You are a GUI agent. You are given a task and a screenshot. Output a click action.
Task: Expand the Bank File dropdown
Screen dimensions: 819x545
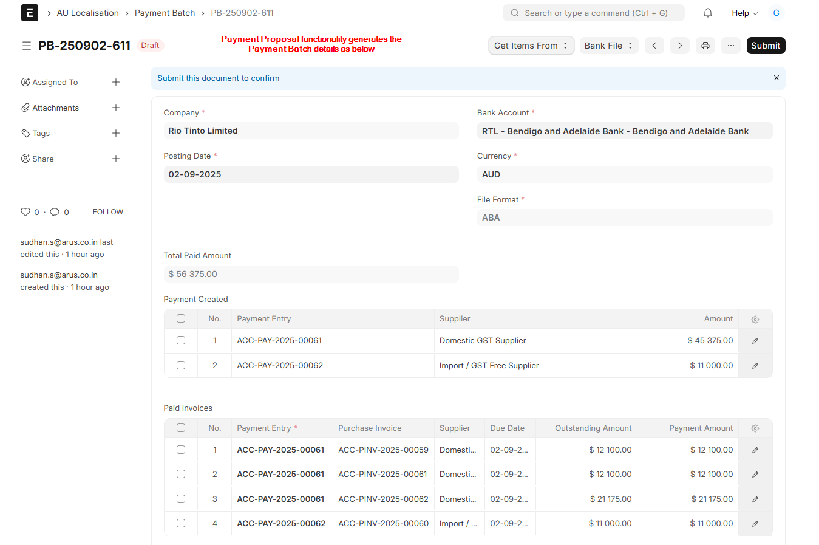click(608, 46)
